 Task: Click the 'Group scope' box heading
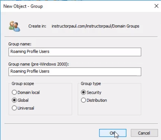(23, 84)
